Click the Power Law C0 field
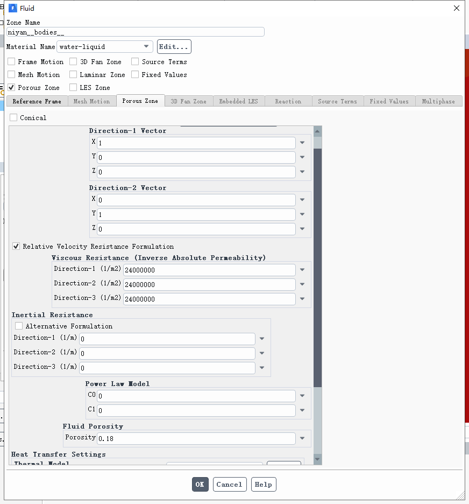469x504 pixels. [x=196, y=396]
